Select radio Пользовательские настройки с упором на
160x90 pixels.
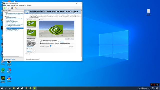[40, 44]
